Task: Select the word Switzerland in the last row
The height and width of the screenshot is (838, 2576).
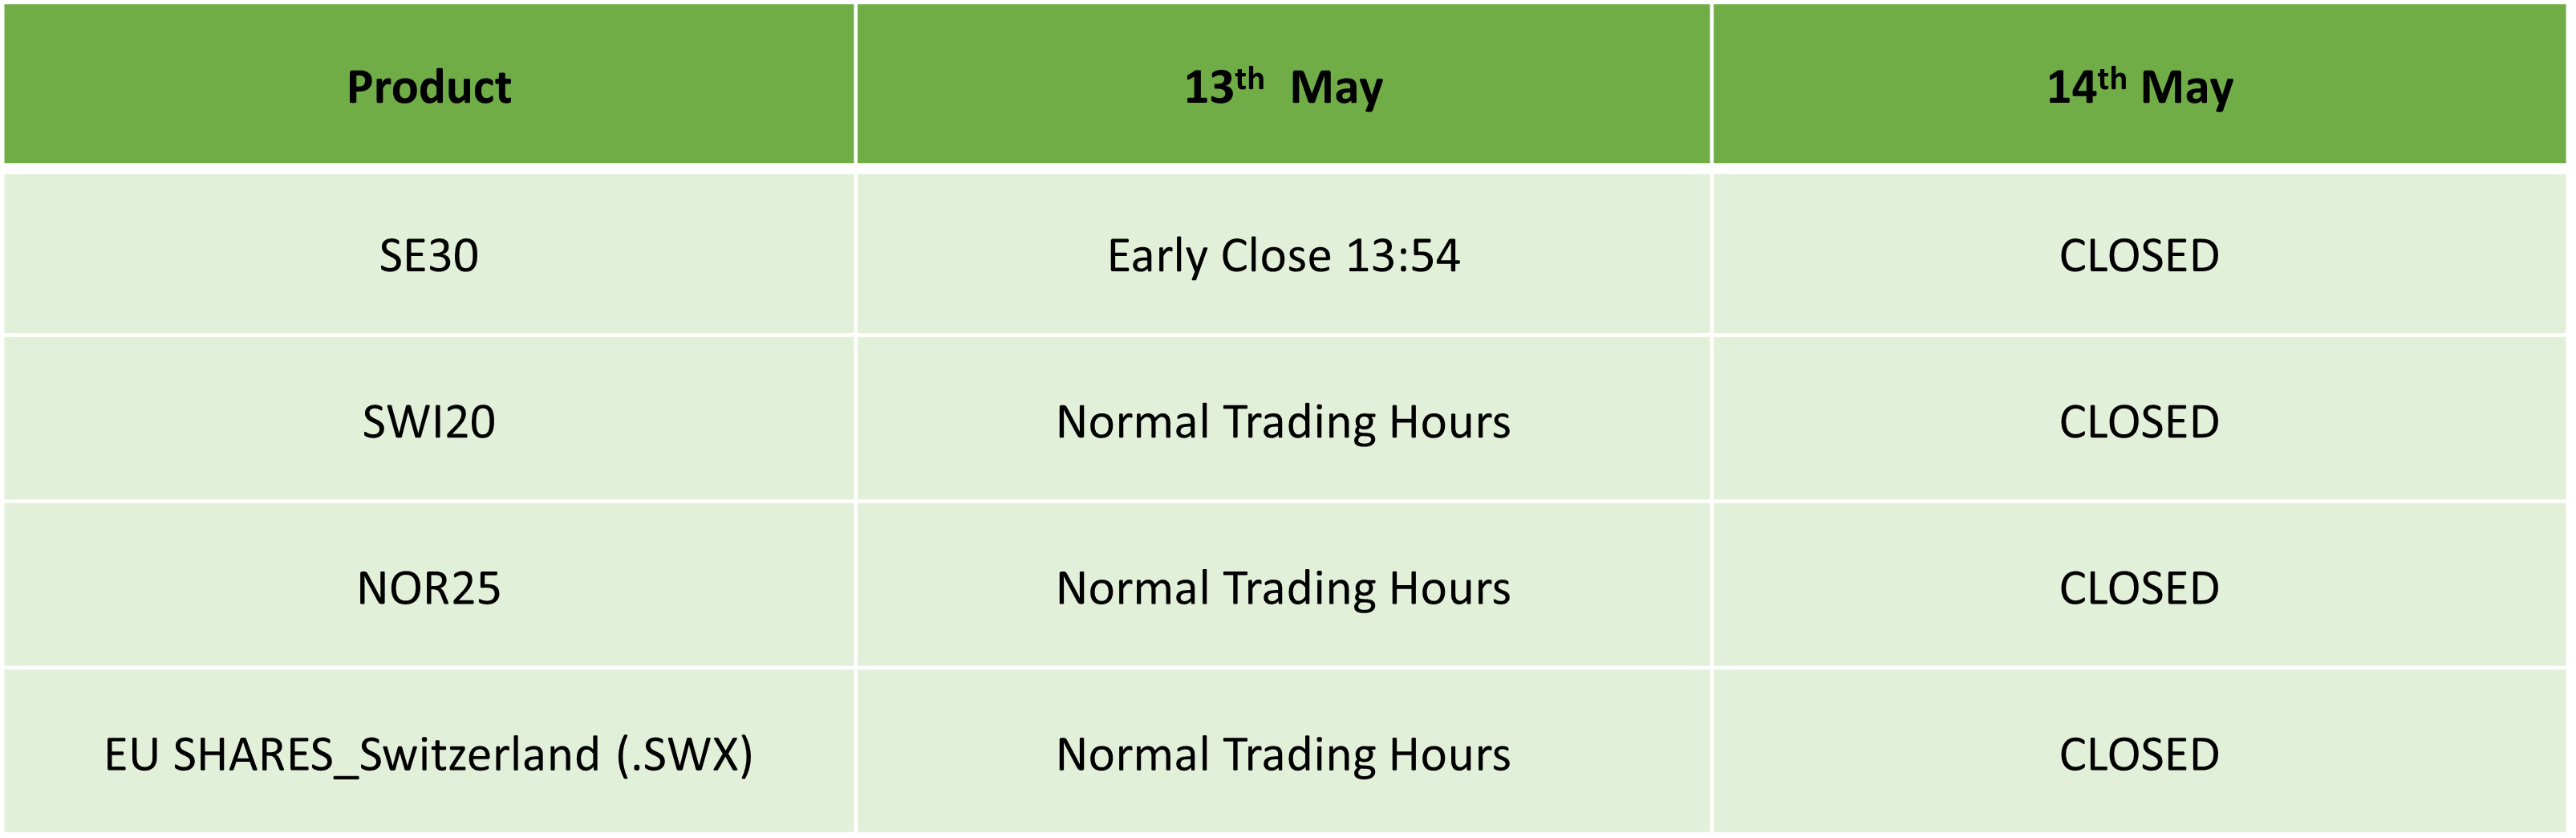Action: click(x=479, y=754)
